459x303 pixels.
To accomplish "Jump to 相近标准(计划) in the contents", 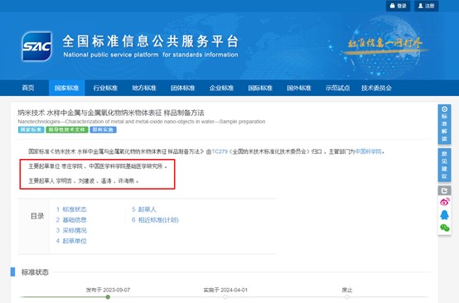I will [155, 220].
